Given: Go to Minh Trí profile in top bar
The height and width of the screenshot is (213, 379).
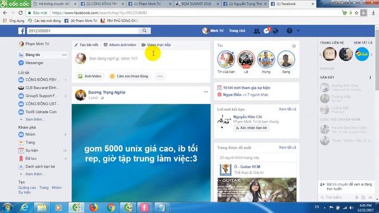Looking at the screenshot, I should (x=213, y=31).
